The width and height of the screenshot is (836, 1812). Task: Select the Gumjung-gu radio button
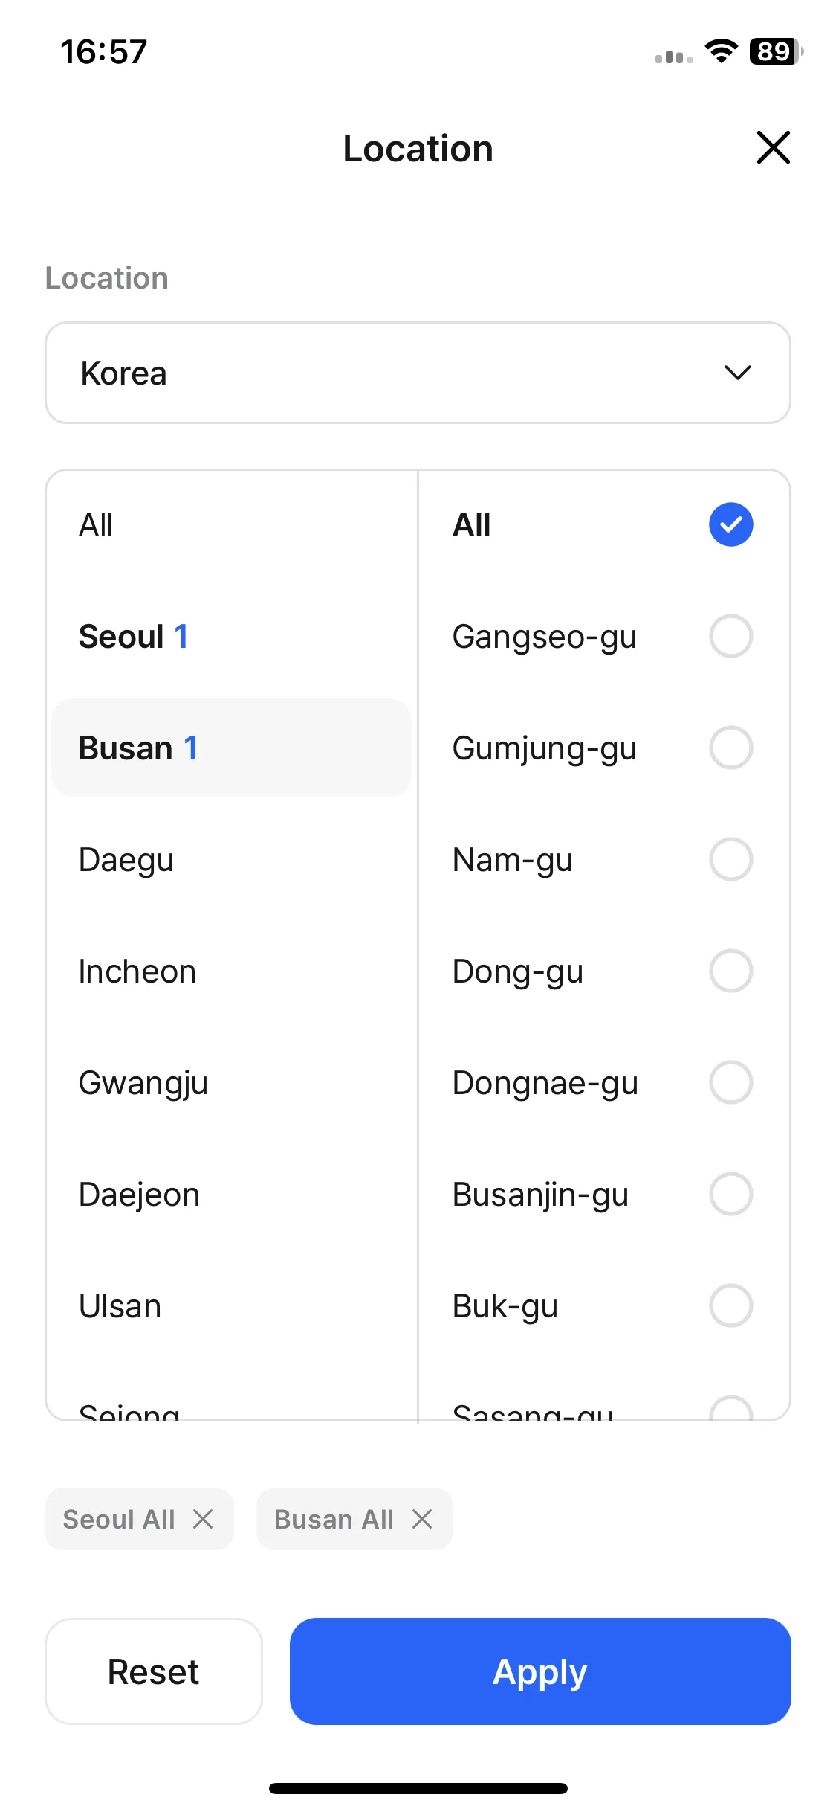pyautogui.click(x=730, y=748)
